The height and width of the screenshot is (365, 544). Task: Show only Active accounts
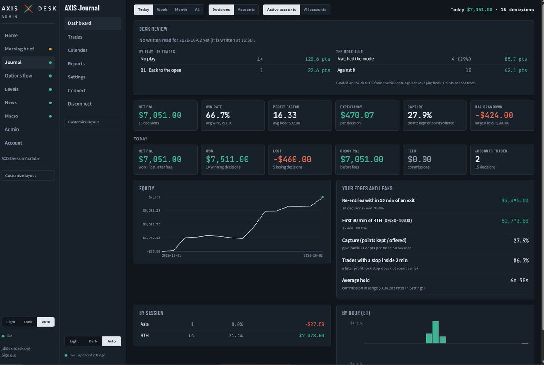tap(282, 10)
